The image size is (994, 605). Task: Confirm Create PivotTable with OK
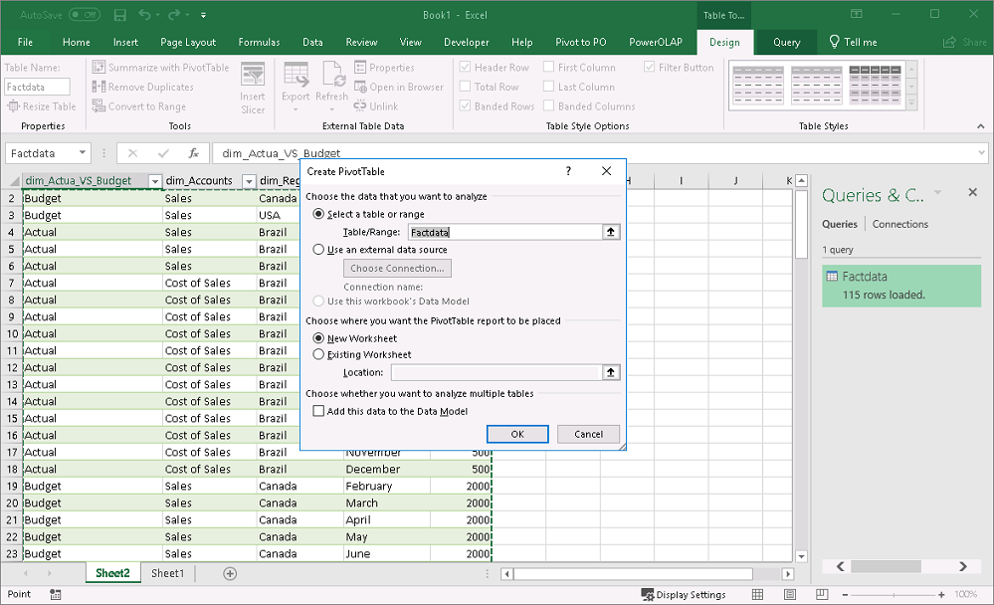coord(517,434)
